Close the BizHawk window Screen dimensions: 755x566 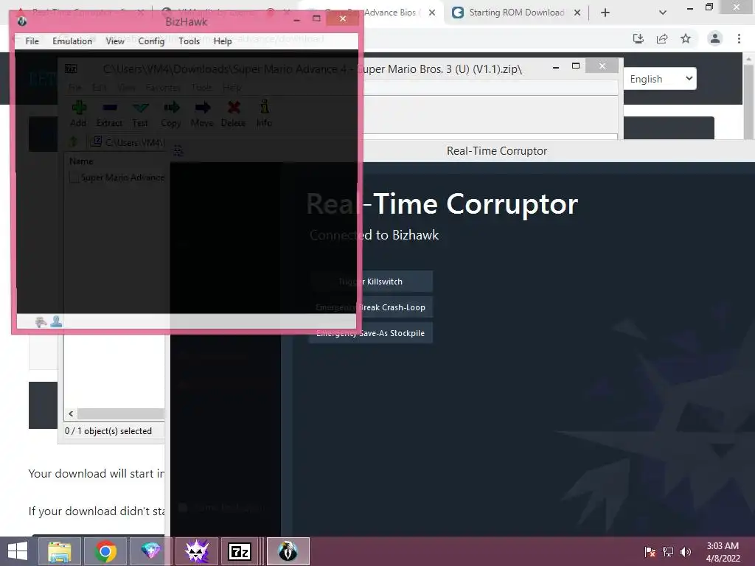pos(342,18)
